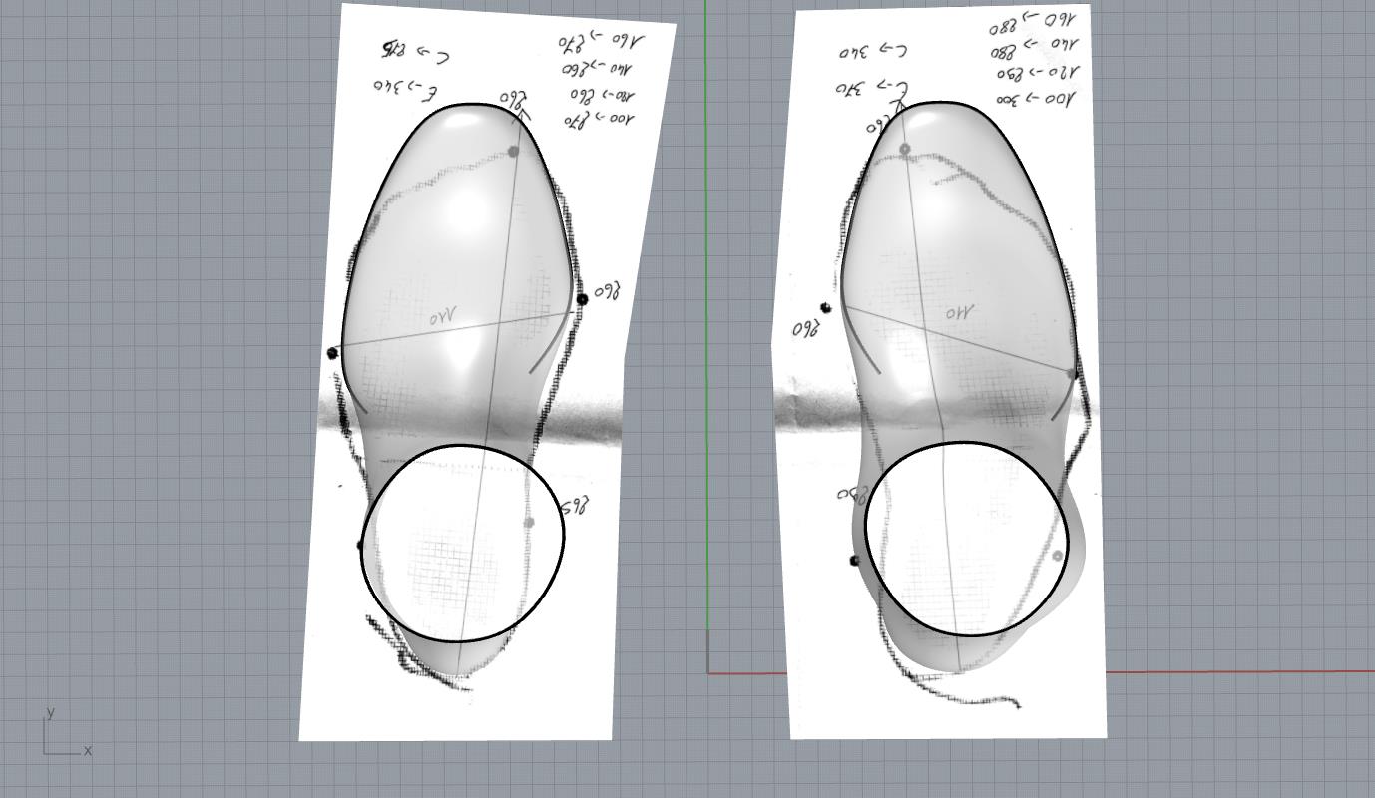Click the gray point on the right foot's right edge

(1072, 374)
